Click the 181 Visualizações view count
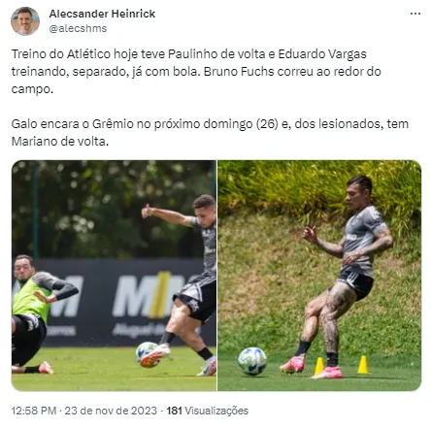This screenshot has width=431, height=428. pos(208,411)
